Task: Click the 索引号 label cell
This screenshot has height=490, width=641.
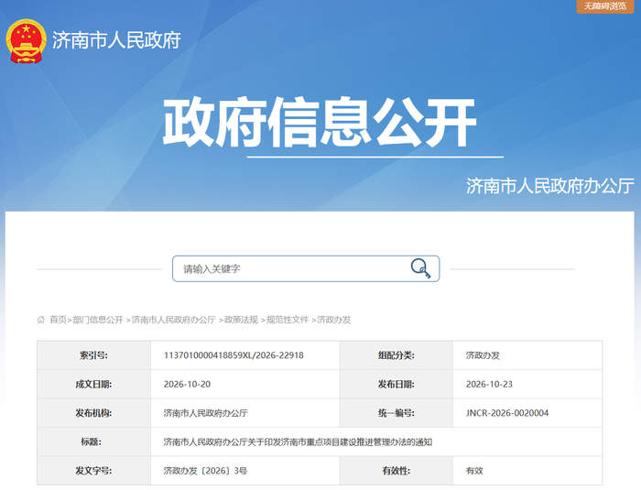Action: 94,355
